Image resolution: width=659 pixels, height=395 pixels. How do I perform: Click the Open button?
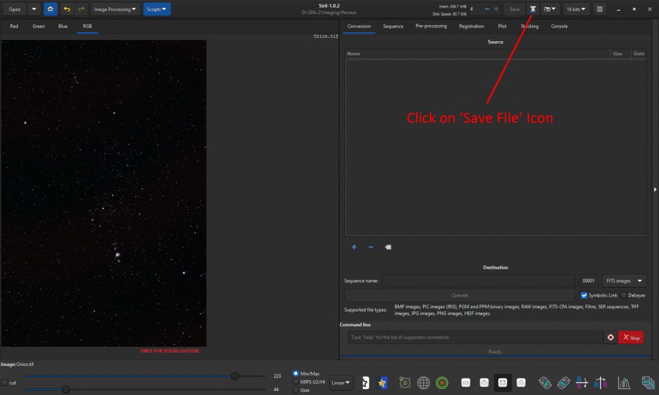tap(14, 9)
